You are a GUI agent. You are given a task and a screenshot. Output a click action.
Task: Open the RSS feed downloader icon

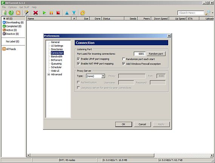click(x=18, y=13)
